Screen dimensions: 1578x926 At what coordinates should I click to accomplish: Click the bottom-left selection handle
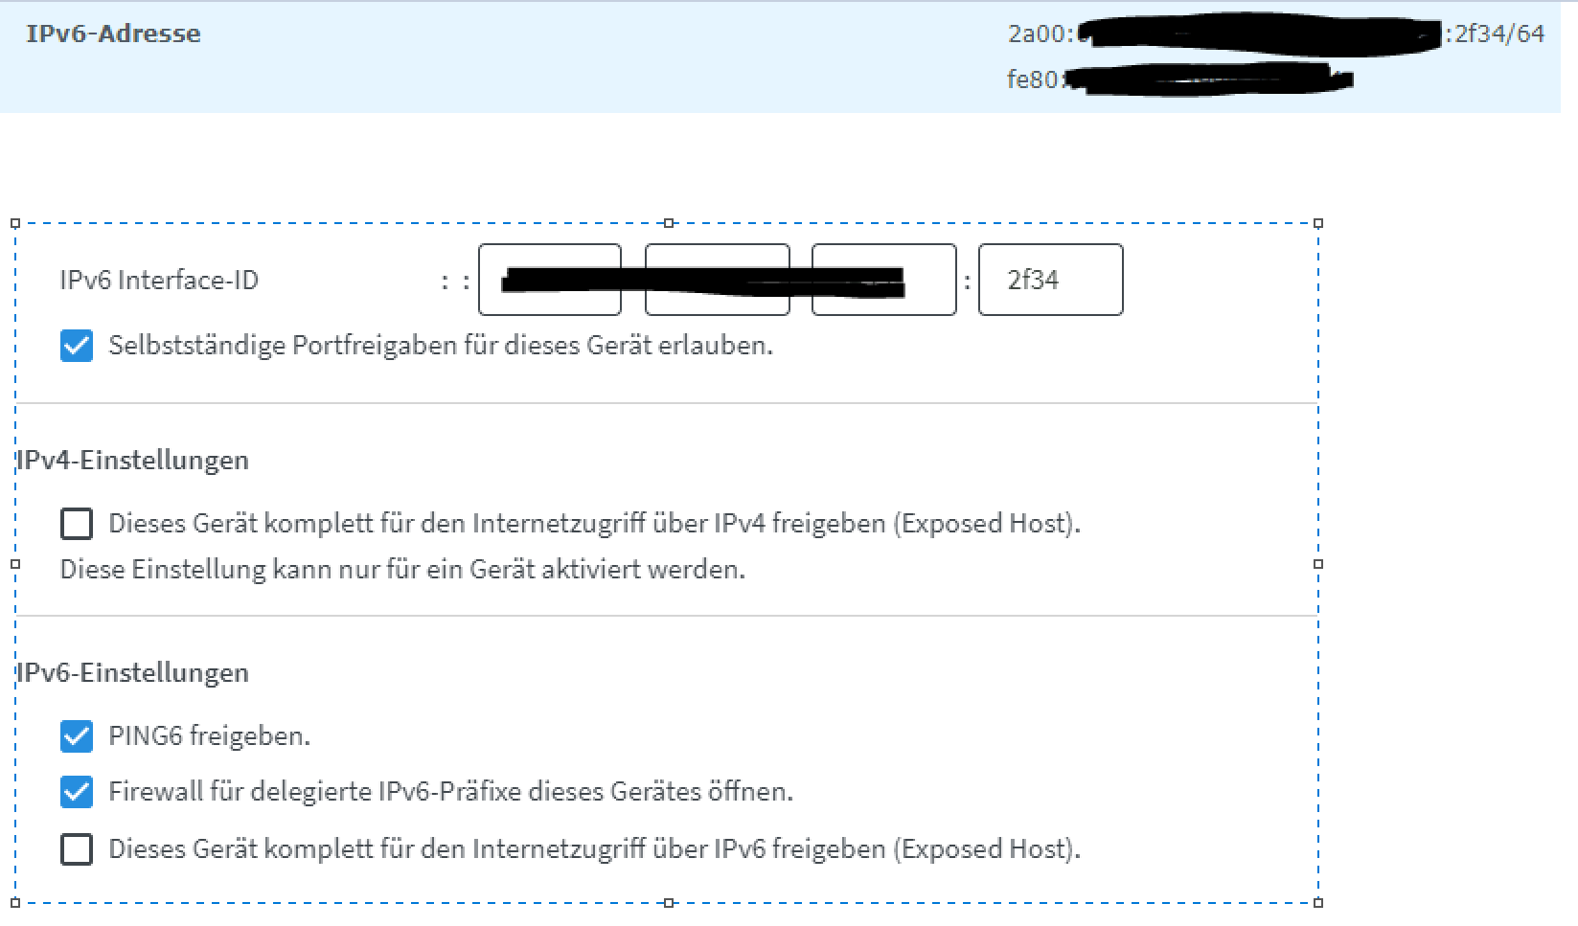[x=15, y=902]
